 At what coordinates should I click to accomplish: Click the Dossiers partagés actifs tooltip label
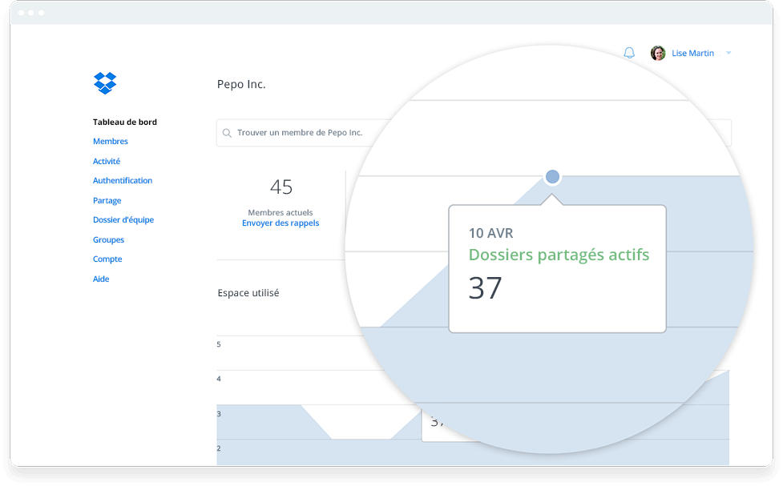point(559,255)
